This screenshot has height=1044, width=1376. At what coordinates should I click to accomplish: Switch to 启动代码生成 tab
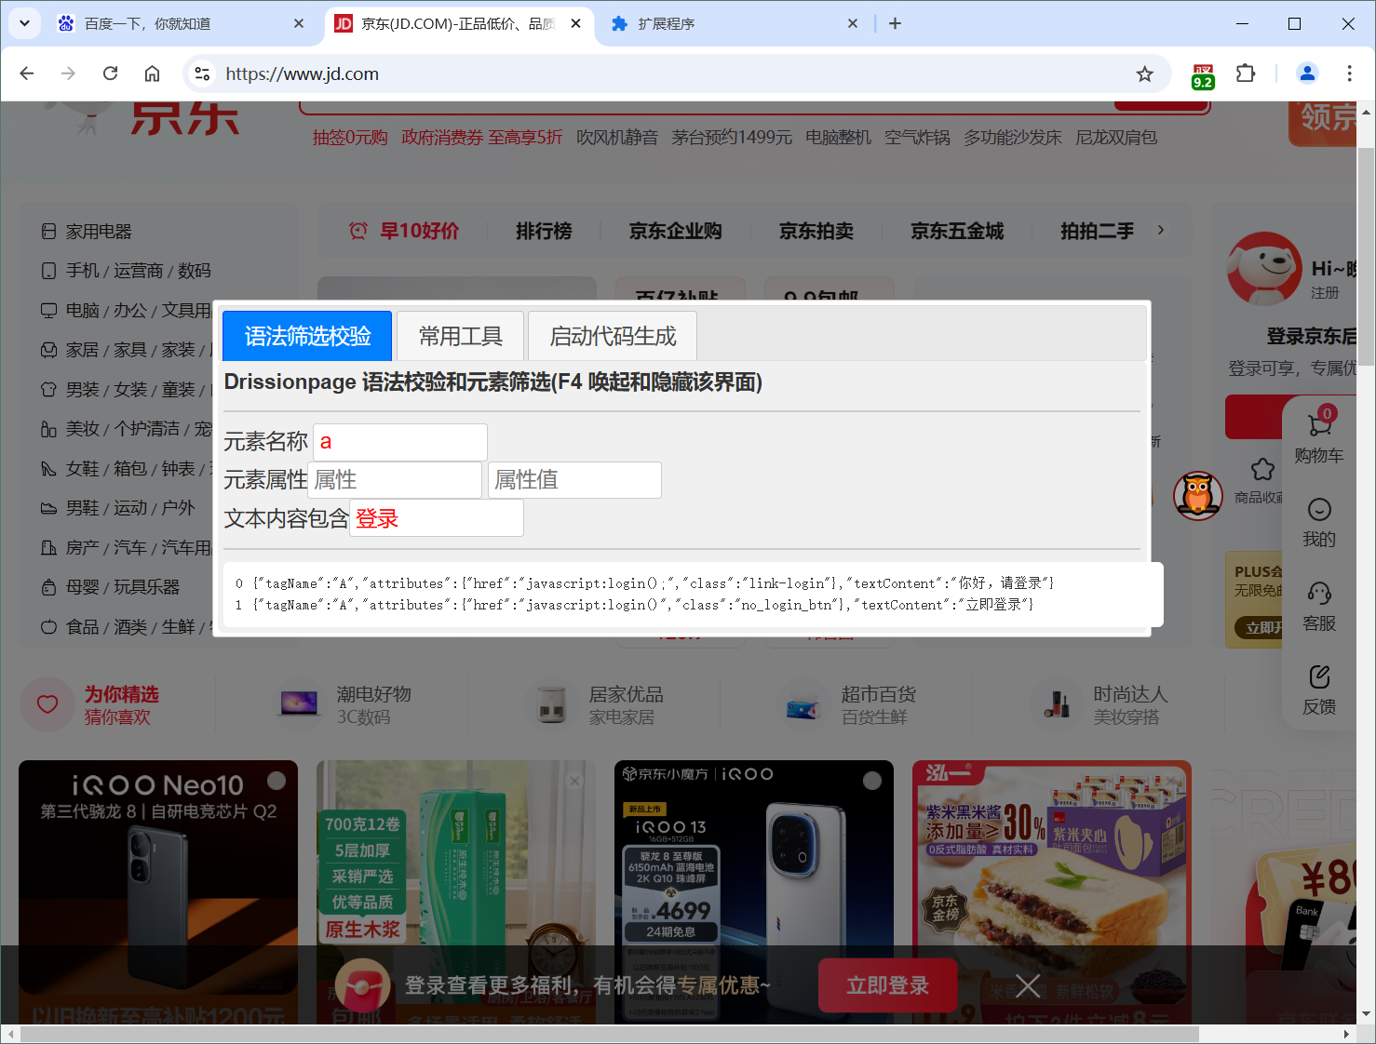tap(613, 336)
